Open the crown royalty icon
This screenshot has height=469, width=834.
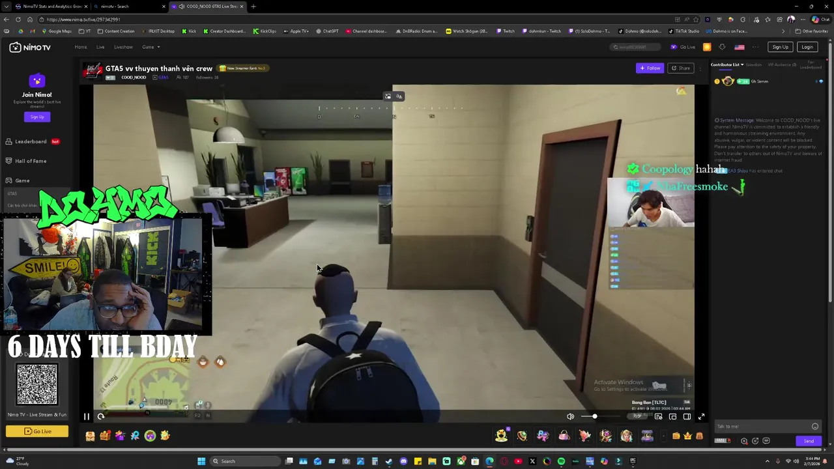click(x=687, y=436)
